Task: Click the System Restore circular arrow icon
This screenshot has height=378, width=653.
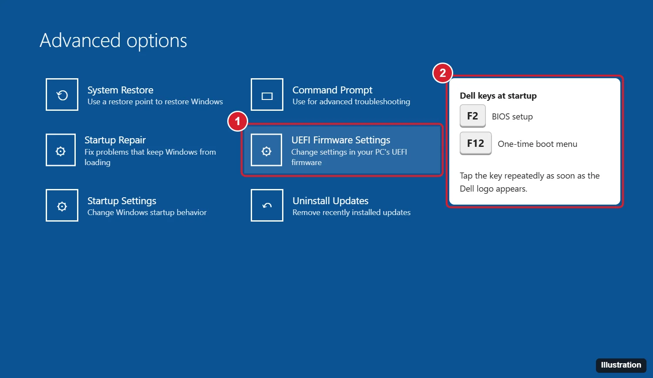Action: 62,95
